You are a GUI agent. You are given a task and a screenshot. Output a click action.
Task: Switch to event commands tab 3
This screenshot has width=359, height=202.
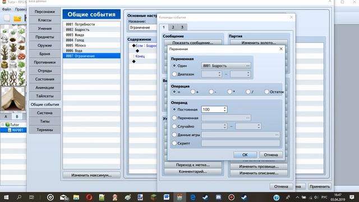(x=182, y=27)
